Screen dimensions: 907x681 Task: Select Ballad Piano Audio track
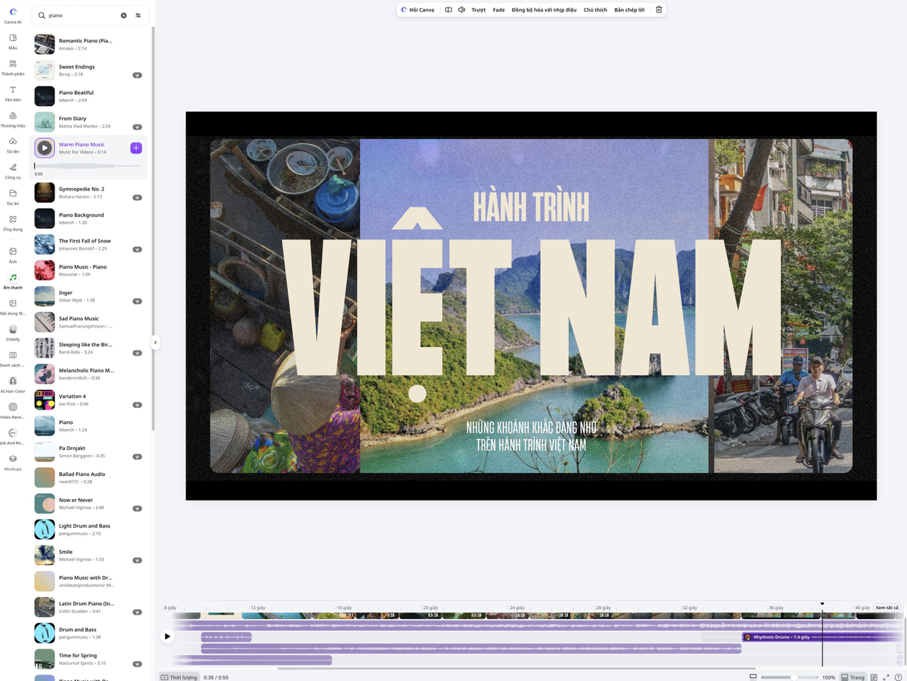tap(88, 477)
